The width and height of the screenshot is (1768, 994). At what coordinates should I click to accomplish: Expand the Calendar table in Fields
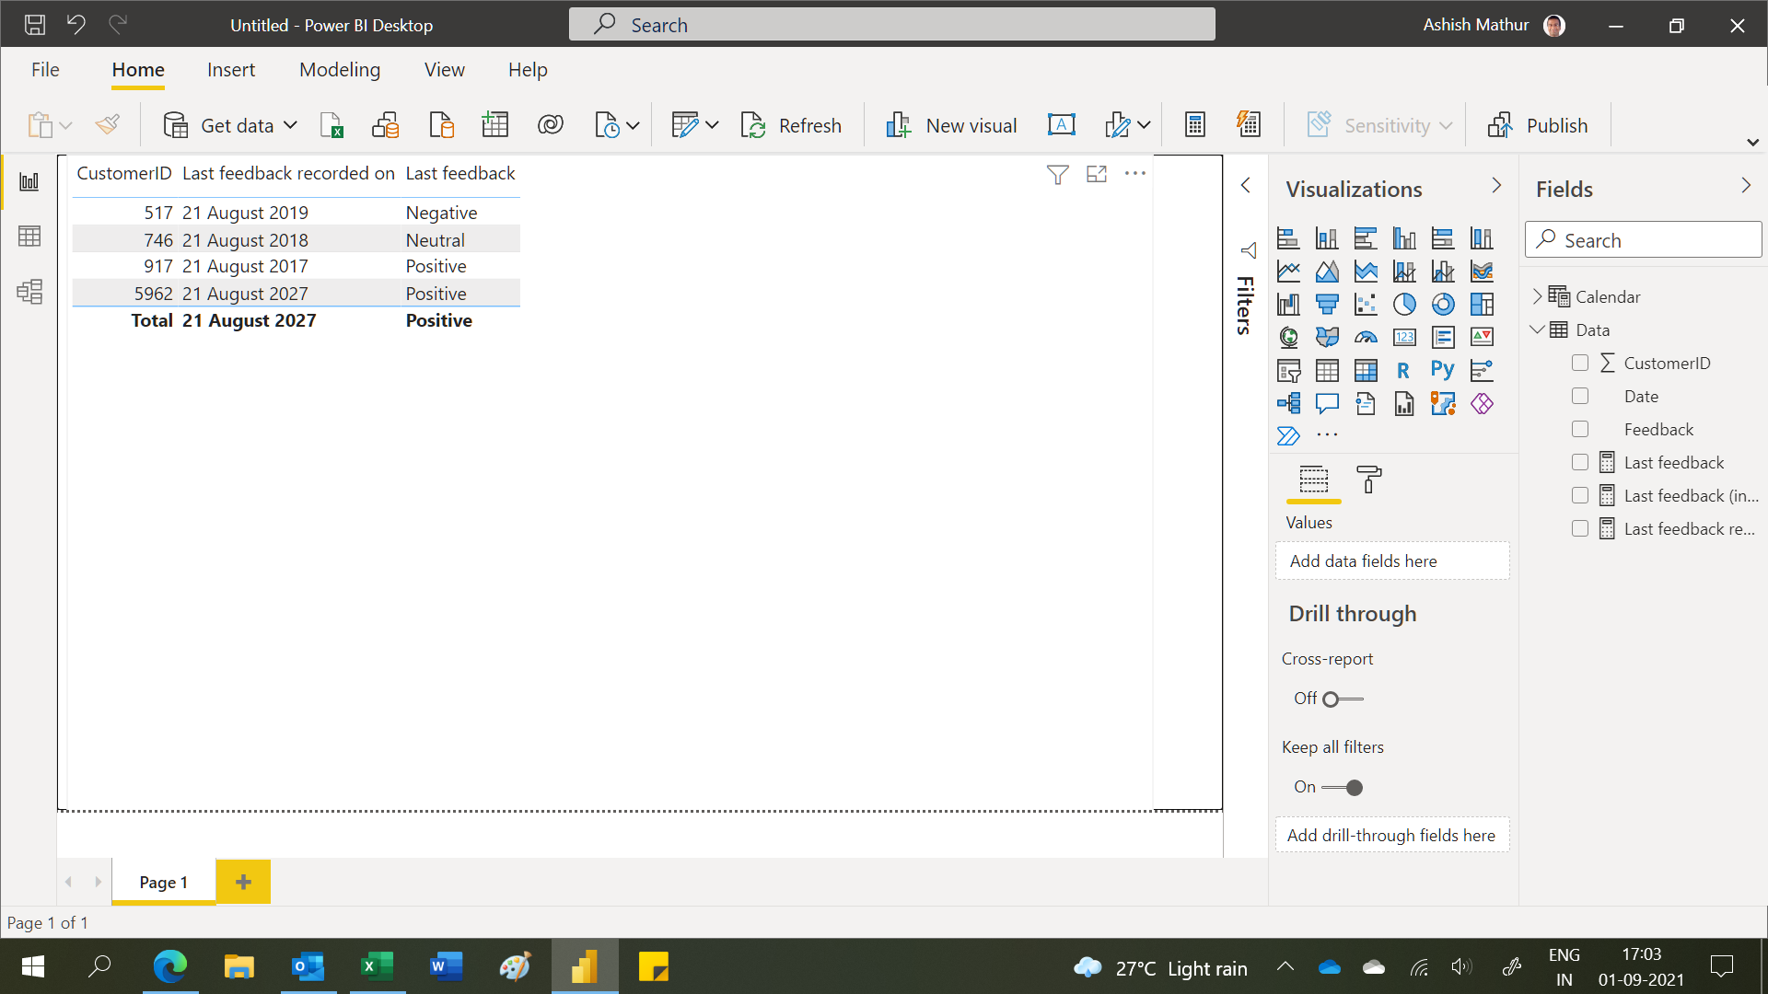pyautogui.click(x=1537, y=296)
